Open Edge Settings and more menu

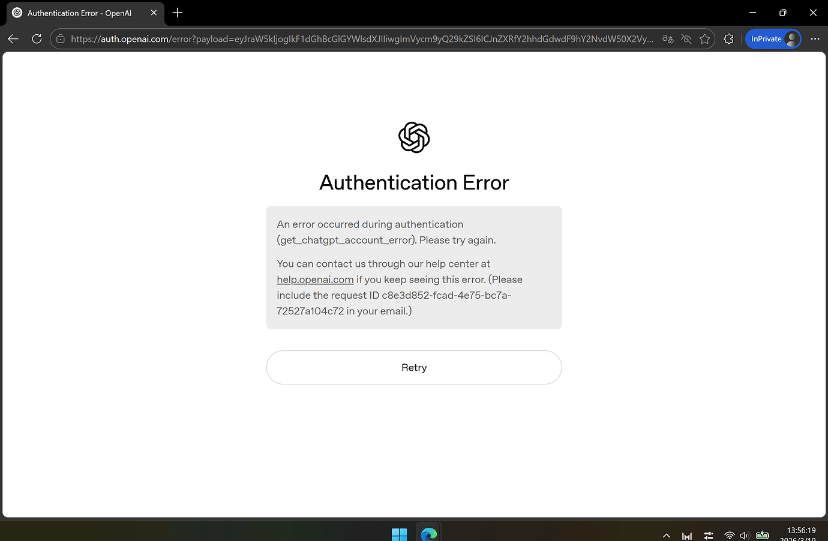(x=815, y=39)
